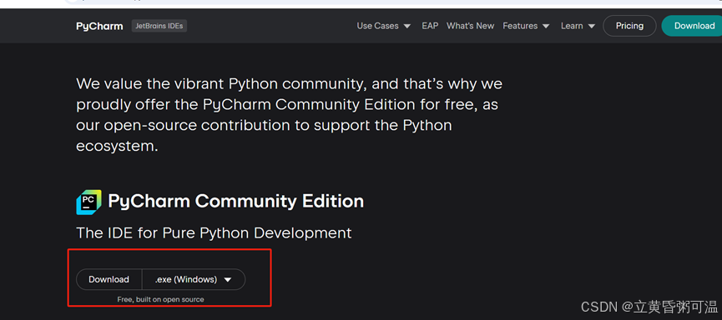Open the Use Cases menu
This screenshot has height=320, width=722.
(377, 26)
